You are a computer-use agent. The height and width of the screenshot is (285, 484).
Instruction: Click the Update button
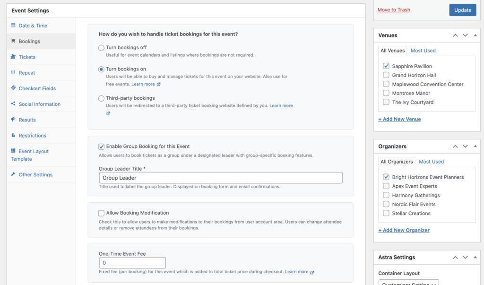coord(462,10)
